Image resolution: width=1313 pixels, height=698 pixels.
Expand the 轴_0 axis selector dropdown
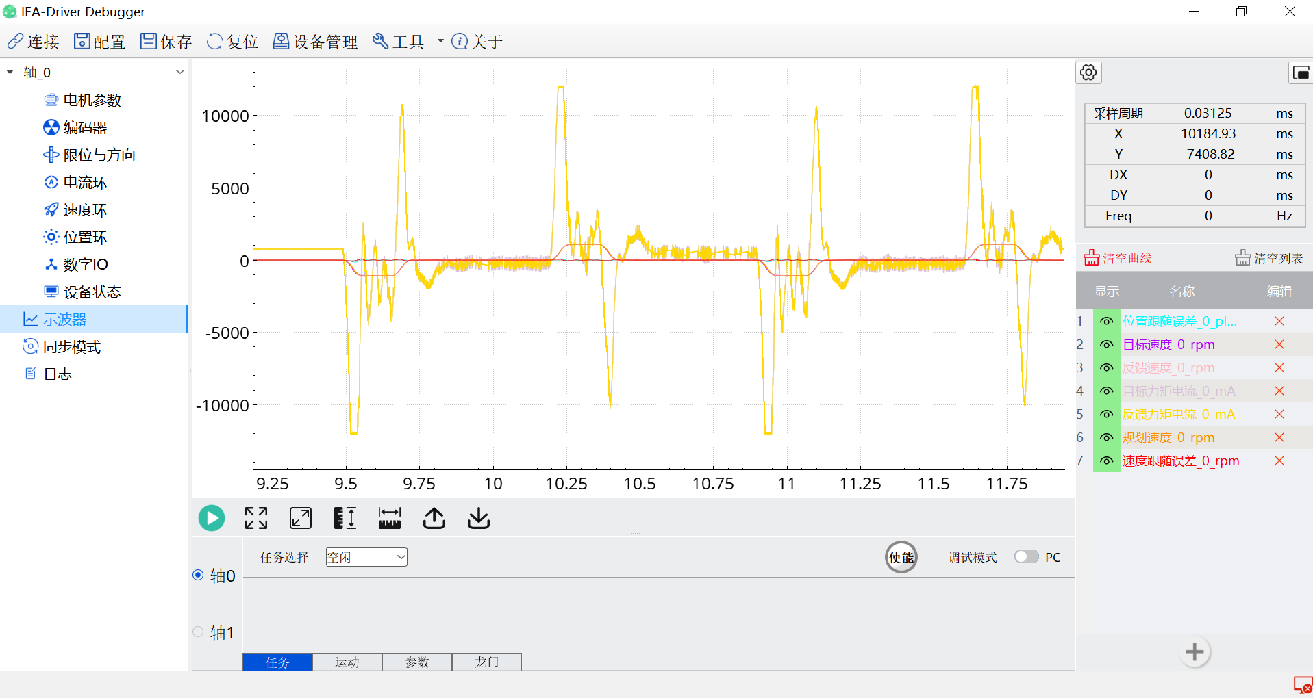pyautogui.click(x=179, y=72)
